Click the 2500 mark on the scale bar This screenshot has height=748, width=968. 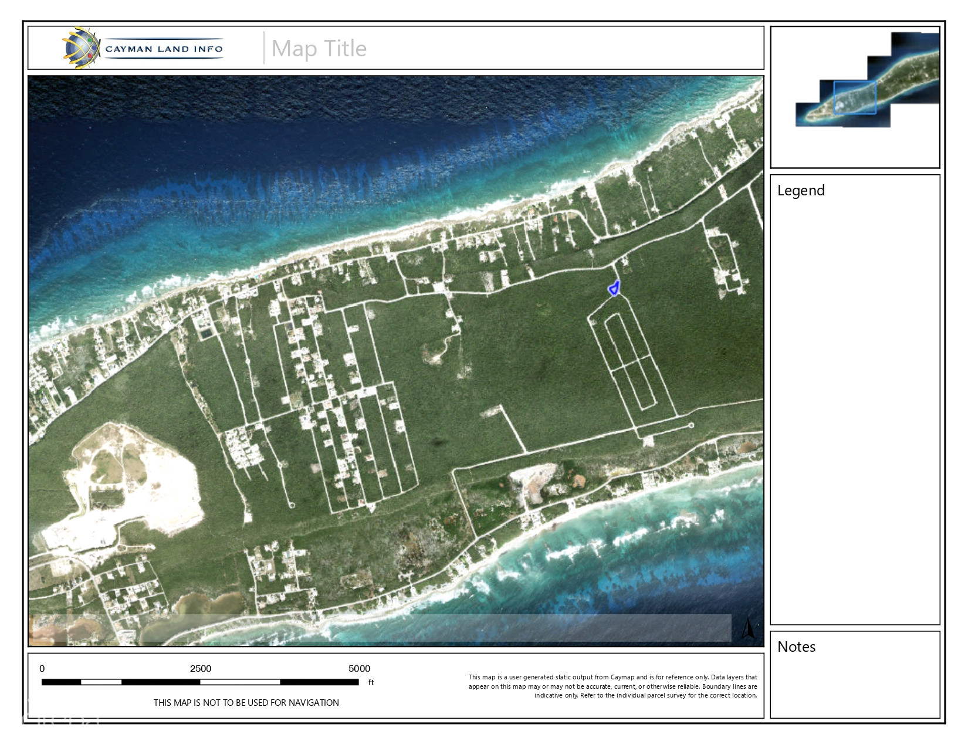[200, 668]
